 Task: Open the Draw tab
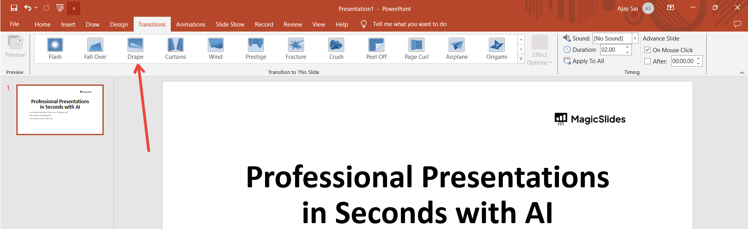coord(92,24)
